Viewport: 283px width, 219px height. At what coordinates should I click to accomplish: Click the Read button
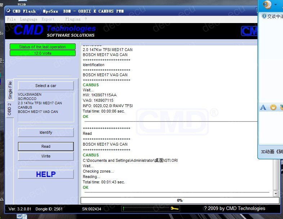(46, 146)
